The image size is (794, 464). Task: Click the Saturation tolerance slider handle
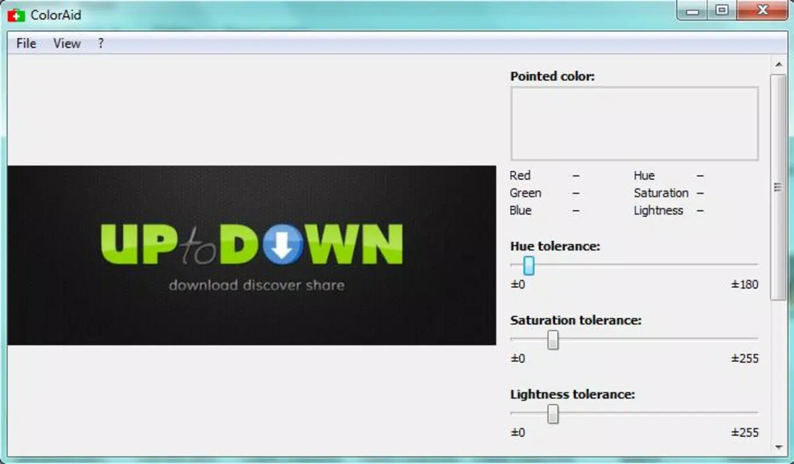(553, 340)
